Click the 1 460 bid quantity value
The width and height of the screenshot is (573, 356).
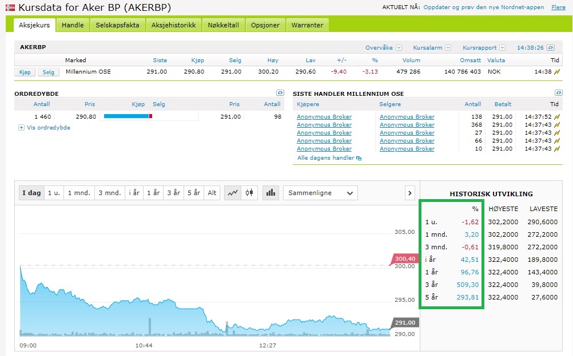pos(43,117)
